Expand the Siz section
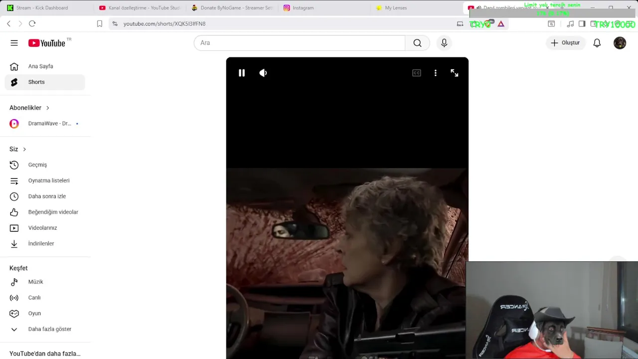The image size is (638, 359). [18, 149]
